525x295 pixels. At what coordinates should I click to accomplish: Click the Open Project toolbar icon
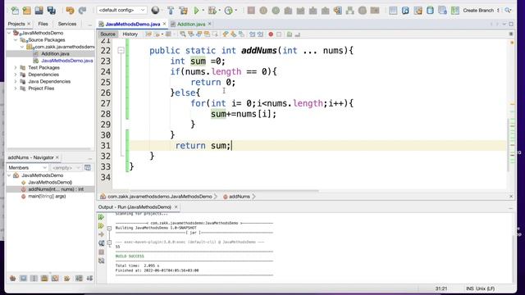coord(39,11)
